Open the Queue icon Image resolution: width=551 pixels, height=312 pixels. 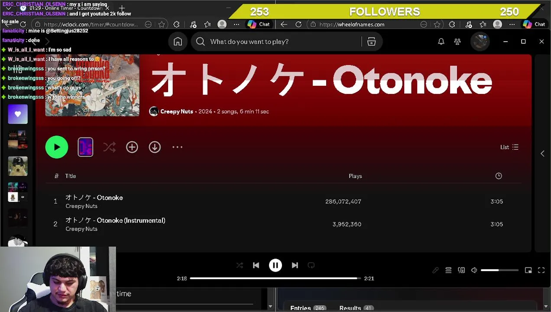(x=448, y=270)
